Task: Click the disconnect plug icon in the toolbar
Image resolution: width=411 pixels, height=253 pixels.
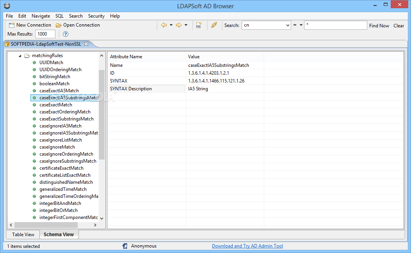Action: [x=214, y=25]
